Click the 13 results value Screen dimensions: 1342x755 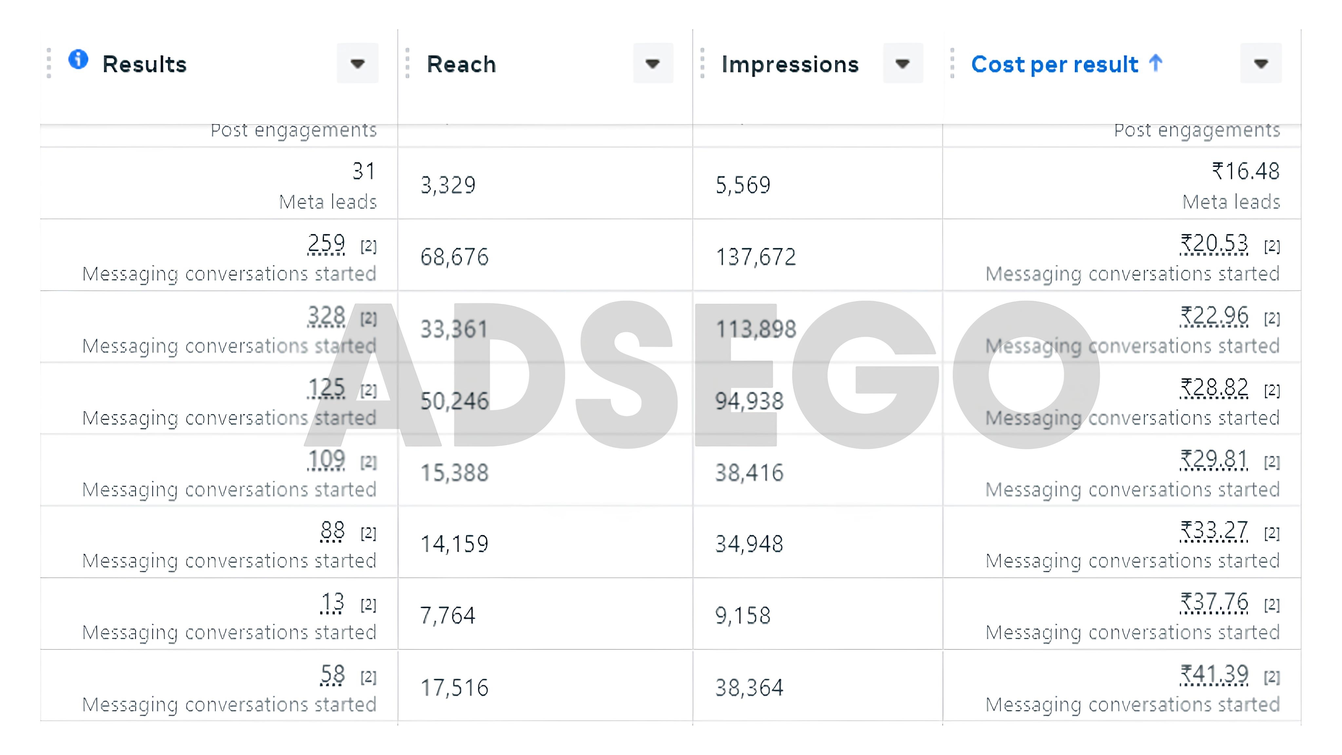coord(332,602)
